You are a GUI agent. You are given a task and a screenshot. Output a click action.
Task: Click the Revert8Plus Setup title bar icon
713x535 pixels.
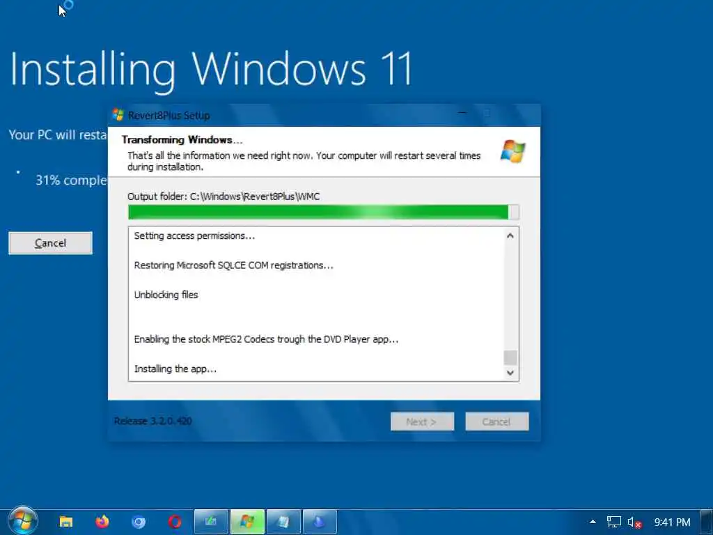(x=118, y=115)
